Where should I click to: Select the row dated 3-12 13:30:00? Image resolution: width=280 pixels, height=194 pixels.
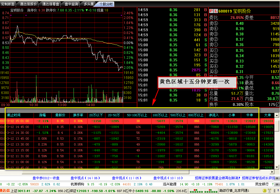pos(137,144)
